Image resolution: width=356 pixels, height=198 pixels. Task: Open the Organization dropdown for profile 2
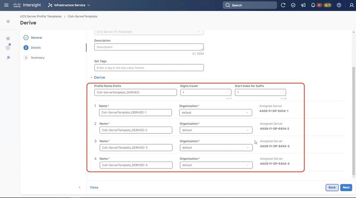pos(216,130)
